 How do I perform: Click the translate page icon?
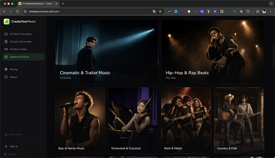tap(154, 11)
